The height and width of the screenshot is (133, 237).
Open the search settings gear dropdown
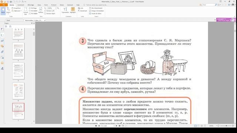(x=219, y=5)
